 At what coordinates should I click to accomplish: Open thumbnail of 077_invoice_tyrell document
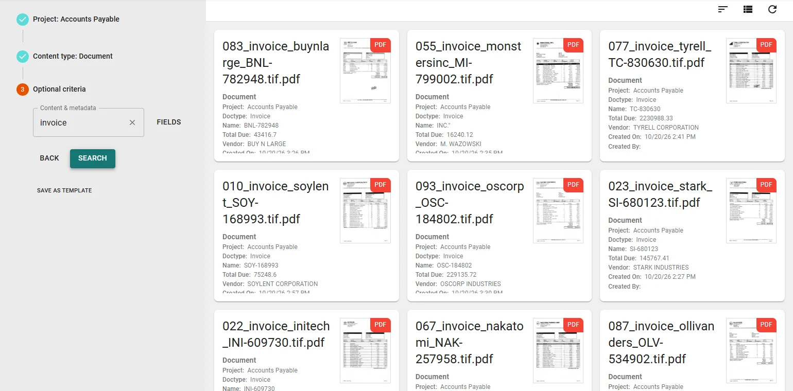click(751, 70)
